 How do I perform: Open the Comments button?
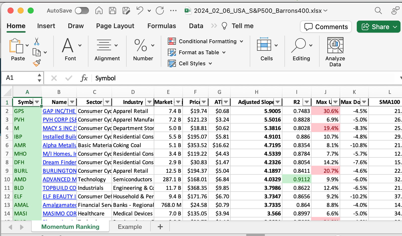click(326, 27)
